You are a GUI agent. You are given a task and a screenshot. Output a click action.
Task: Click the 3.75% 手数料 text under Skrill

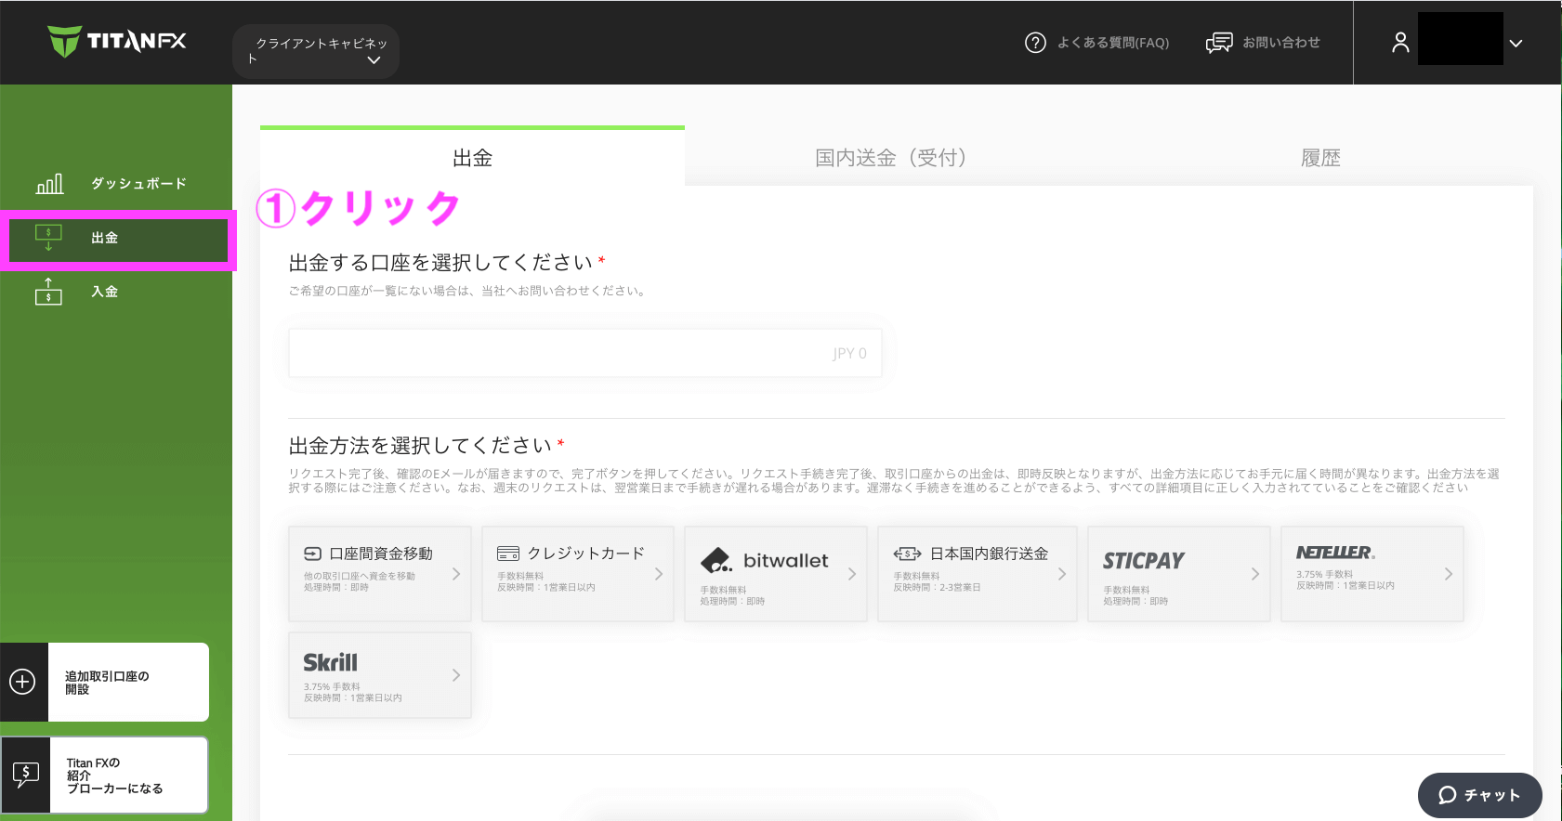pyautogui.click(x=332, y=686)
